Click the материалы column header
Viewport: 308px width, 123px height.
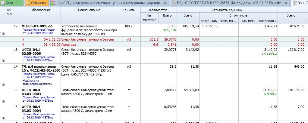(268, 21)
